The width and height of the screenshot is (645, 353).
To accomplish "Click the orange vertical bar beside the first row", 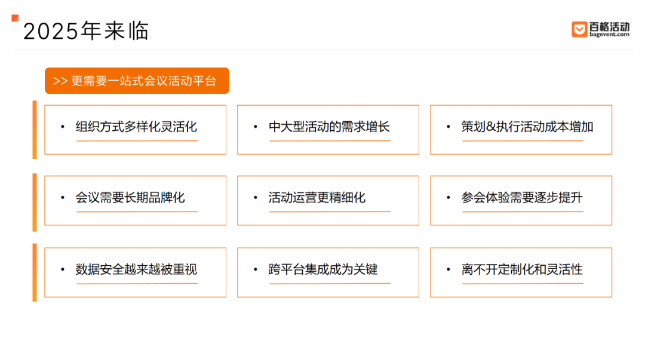I will click(x=35, y=130).
